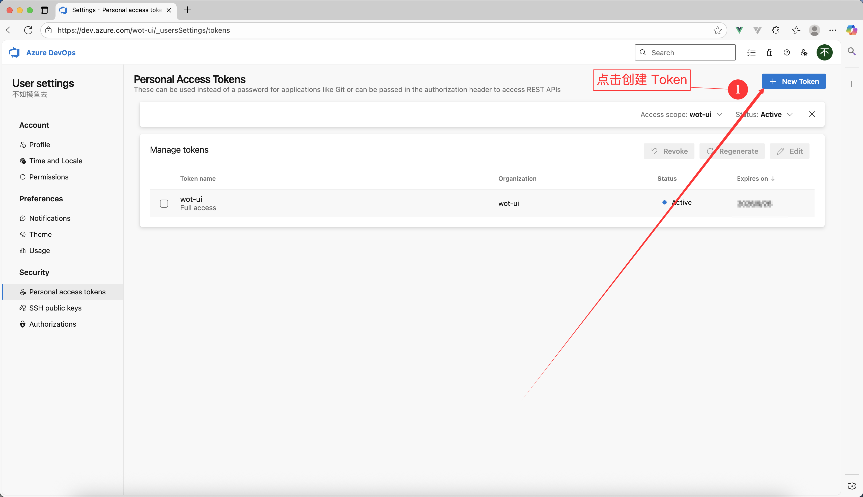This screenshot has width=863, height=497.
Task: Reload the page with refresh button
Action: point(28,30)
